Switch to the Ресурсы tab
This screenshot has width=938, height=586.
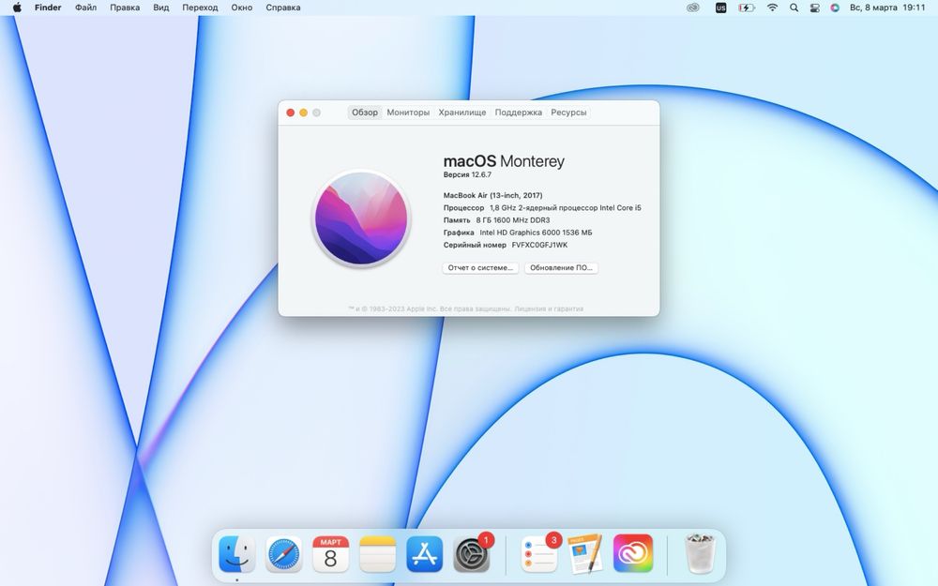pos(568,113)
